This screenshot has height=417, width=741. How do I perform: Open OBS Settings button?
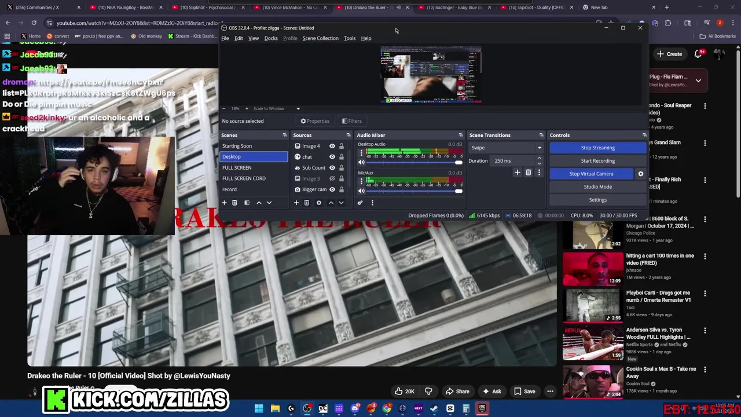(598, 200)
